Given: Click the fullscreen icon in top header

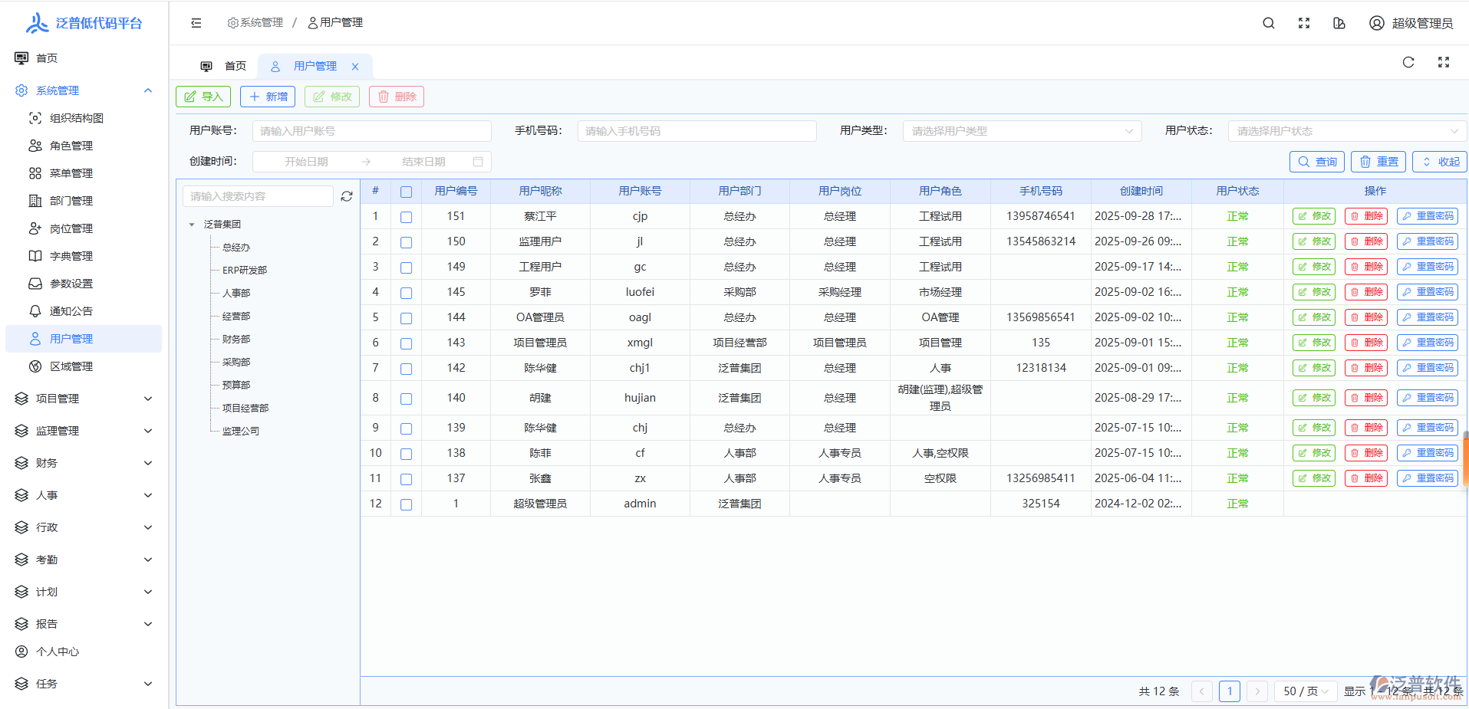Looking at the screenshot, I should (1304, 23).
